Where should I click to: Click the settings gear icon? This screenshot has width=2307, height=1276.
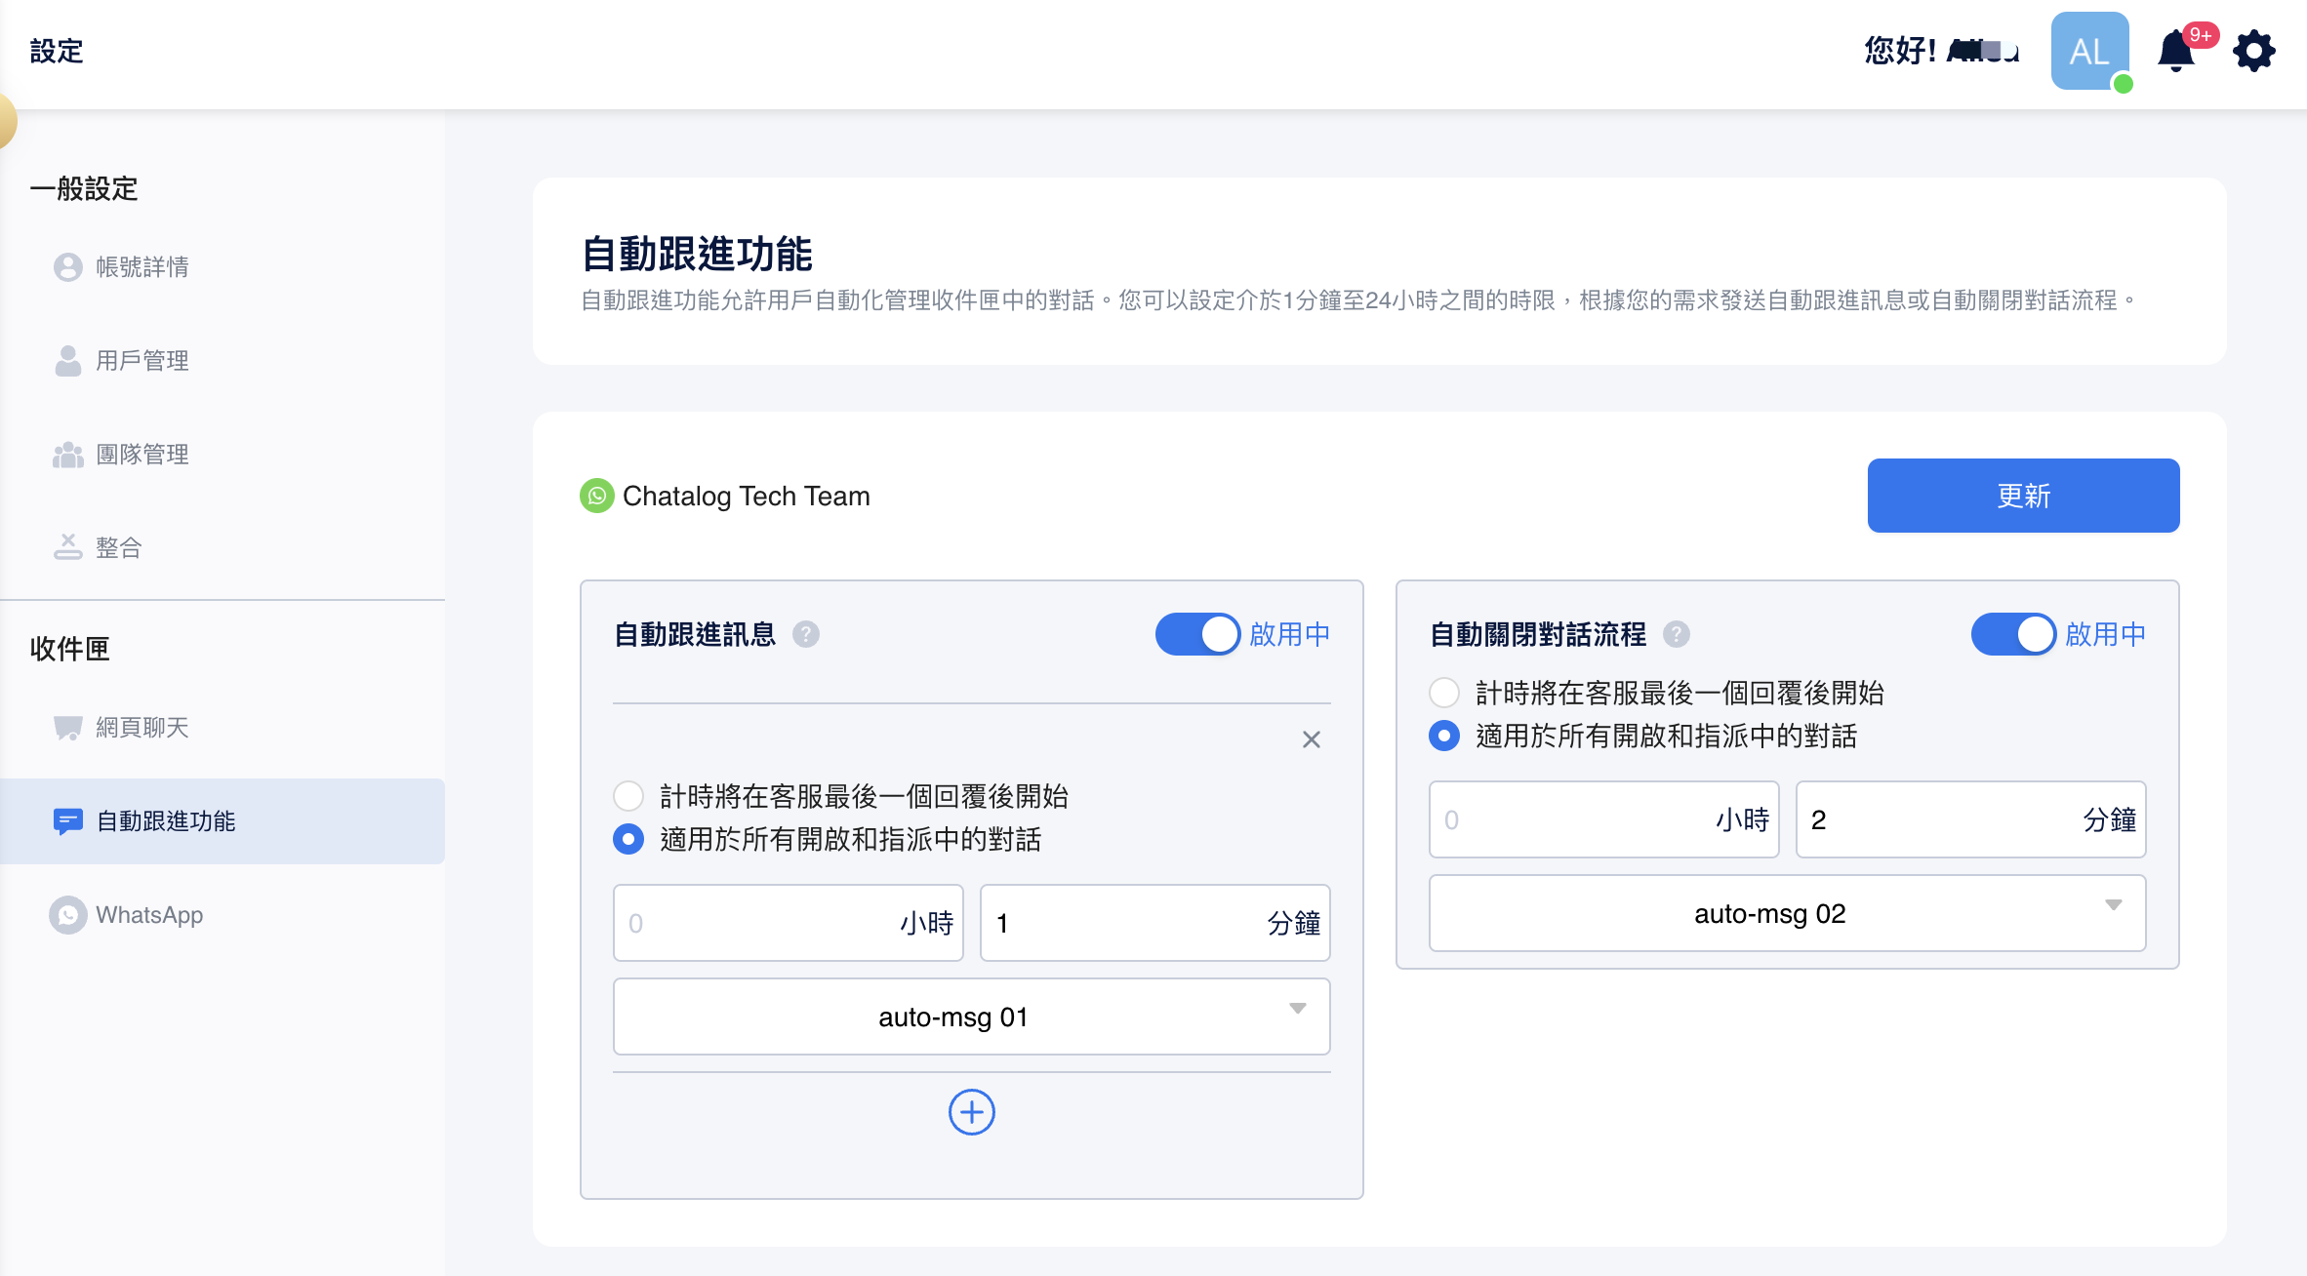click(2253, 51)
